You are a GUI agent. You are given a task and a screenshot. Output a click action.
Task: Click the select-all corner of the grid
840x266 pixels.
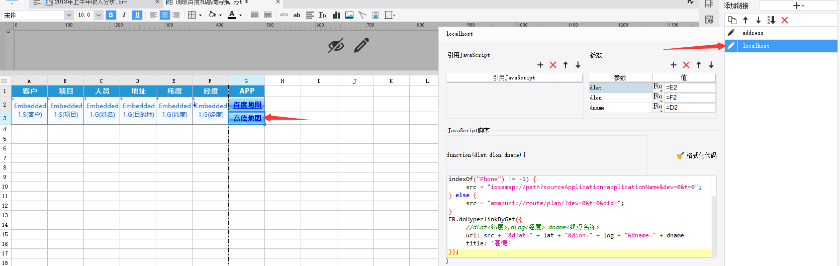(5, 80)
